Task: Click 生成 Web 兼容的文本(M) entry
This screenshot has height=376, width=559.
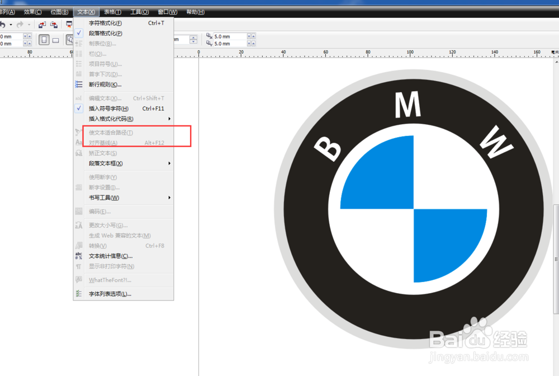Action: pos(124,236)
